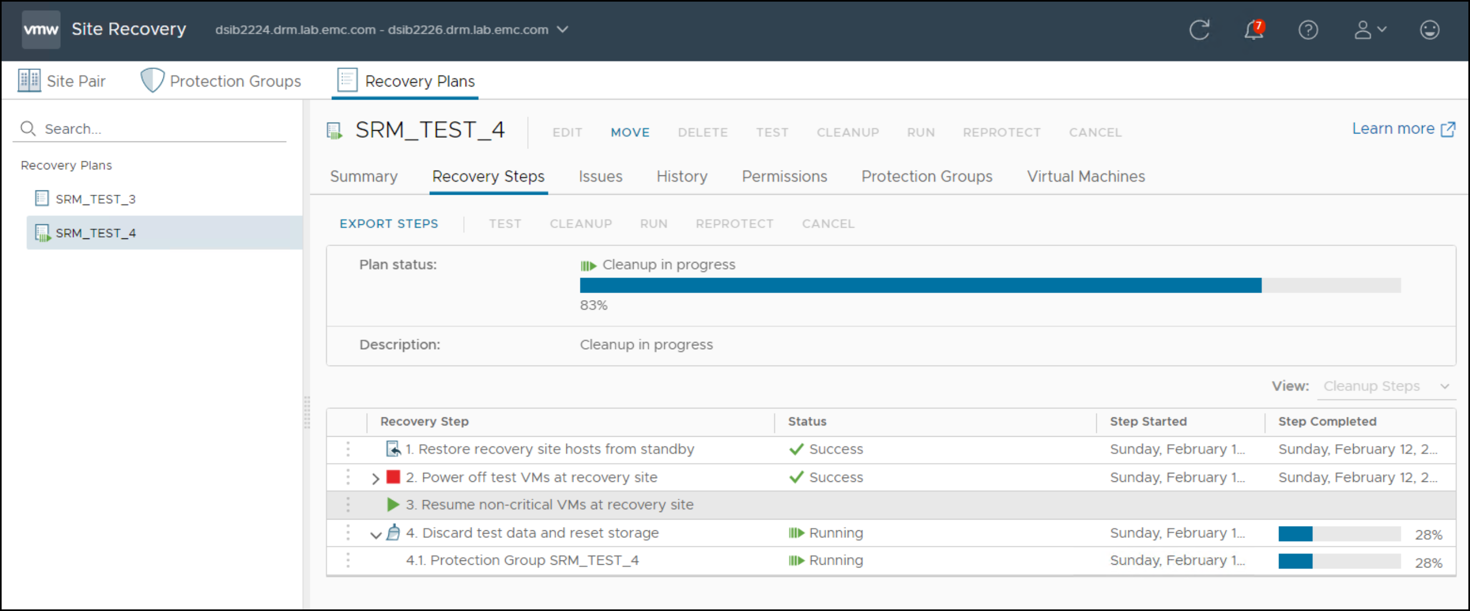Click the running icon in step 4 status
The height and width of the screenshot is (611, 1470).
coord(796,534)
